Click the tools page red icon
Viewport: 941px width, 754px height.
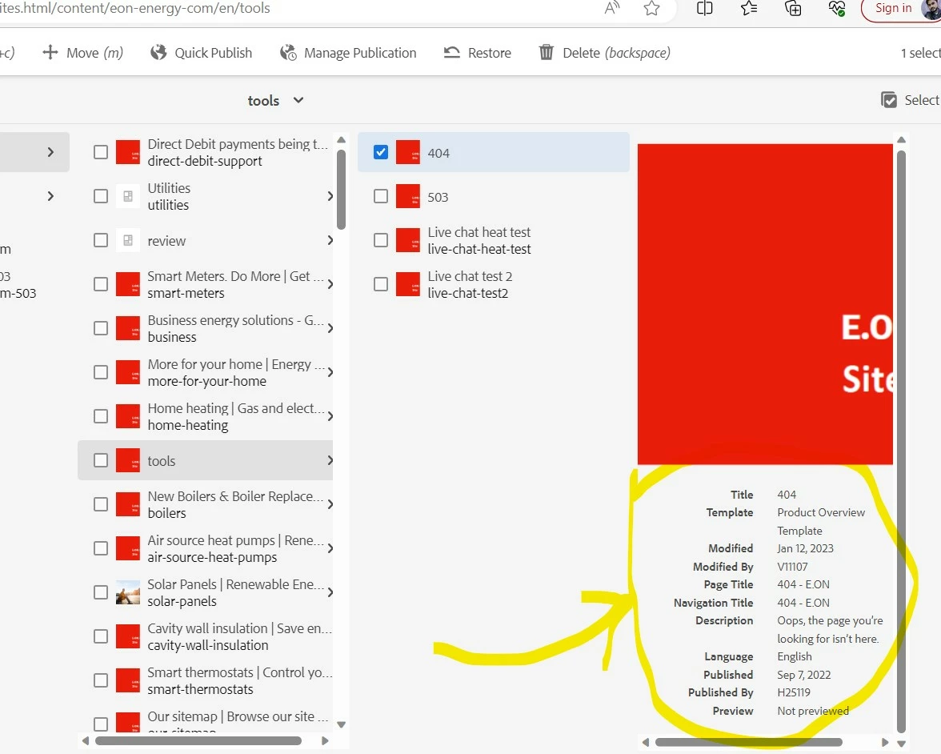pyautogui.click(x=128, y=460)
